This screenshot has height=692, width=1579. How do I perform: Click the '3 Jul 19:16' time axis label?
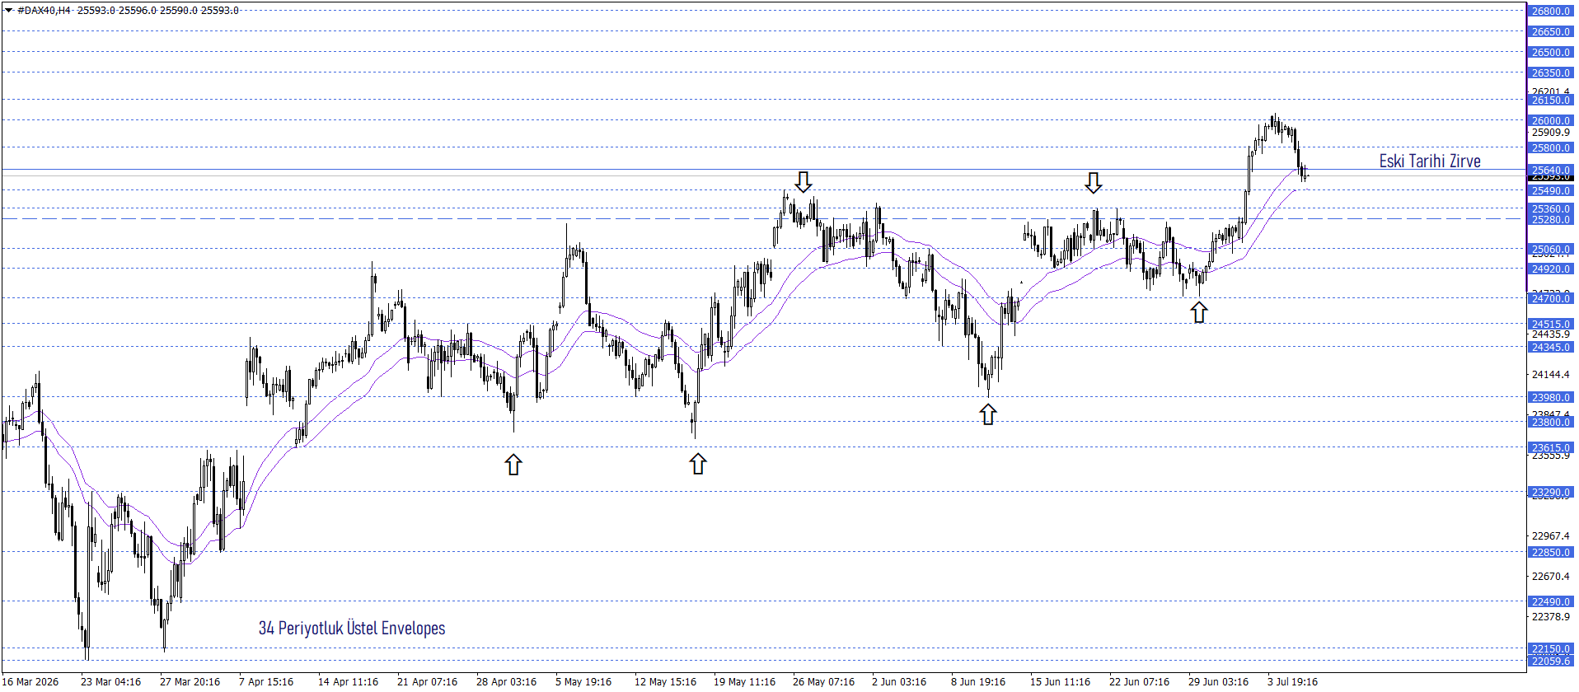(x=1292, y=681)
